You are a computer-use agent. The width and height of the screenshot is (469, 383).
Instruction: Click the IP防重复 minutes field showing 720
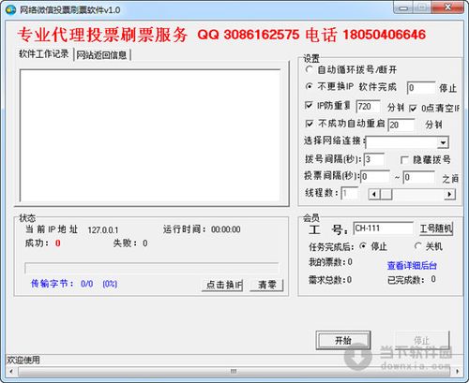click(368, 107)
